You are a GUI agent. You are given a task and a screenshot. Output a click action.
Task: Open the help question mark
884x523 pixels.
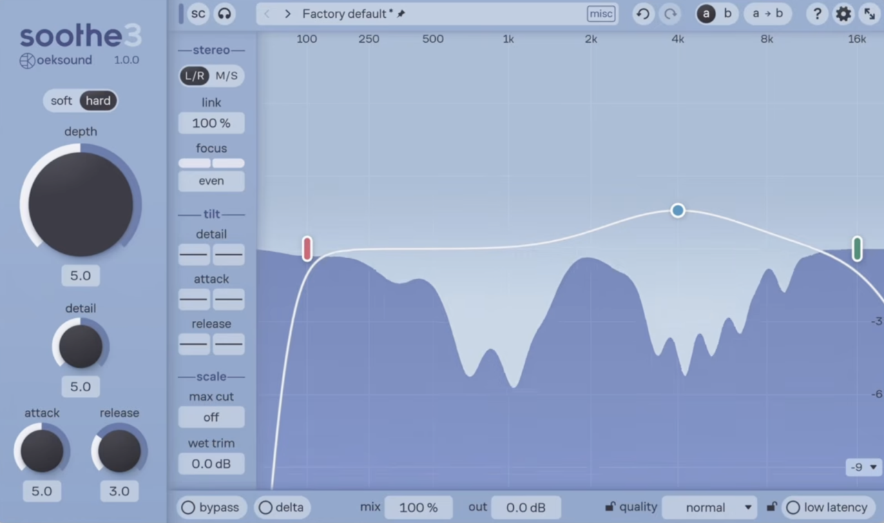(817, 14)
